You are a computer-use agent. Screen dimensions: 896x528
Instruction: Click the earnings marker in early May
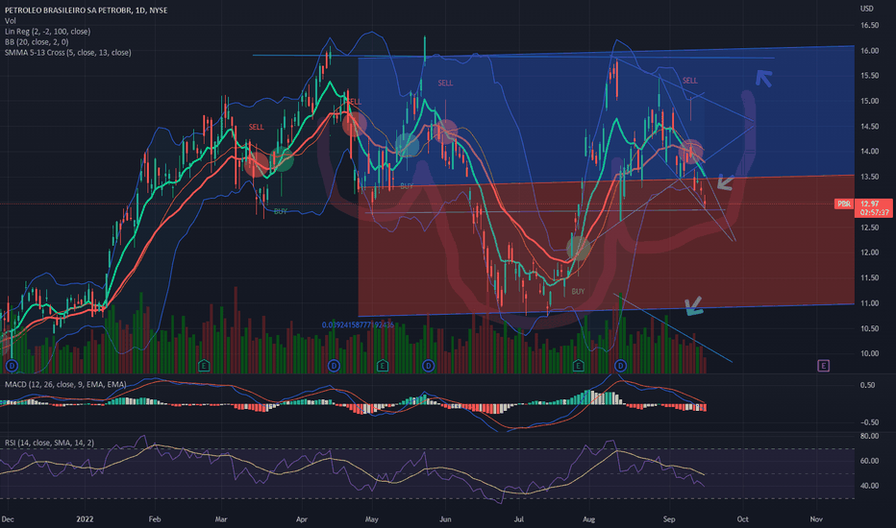(x=383, y=366)
